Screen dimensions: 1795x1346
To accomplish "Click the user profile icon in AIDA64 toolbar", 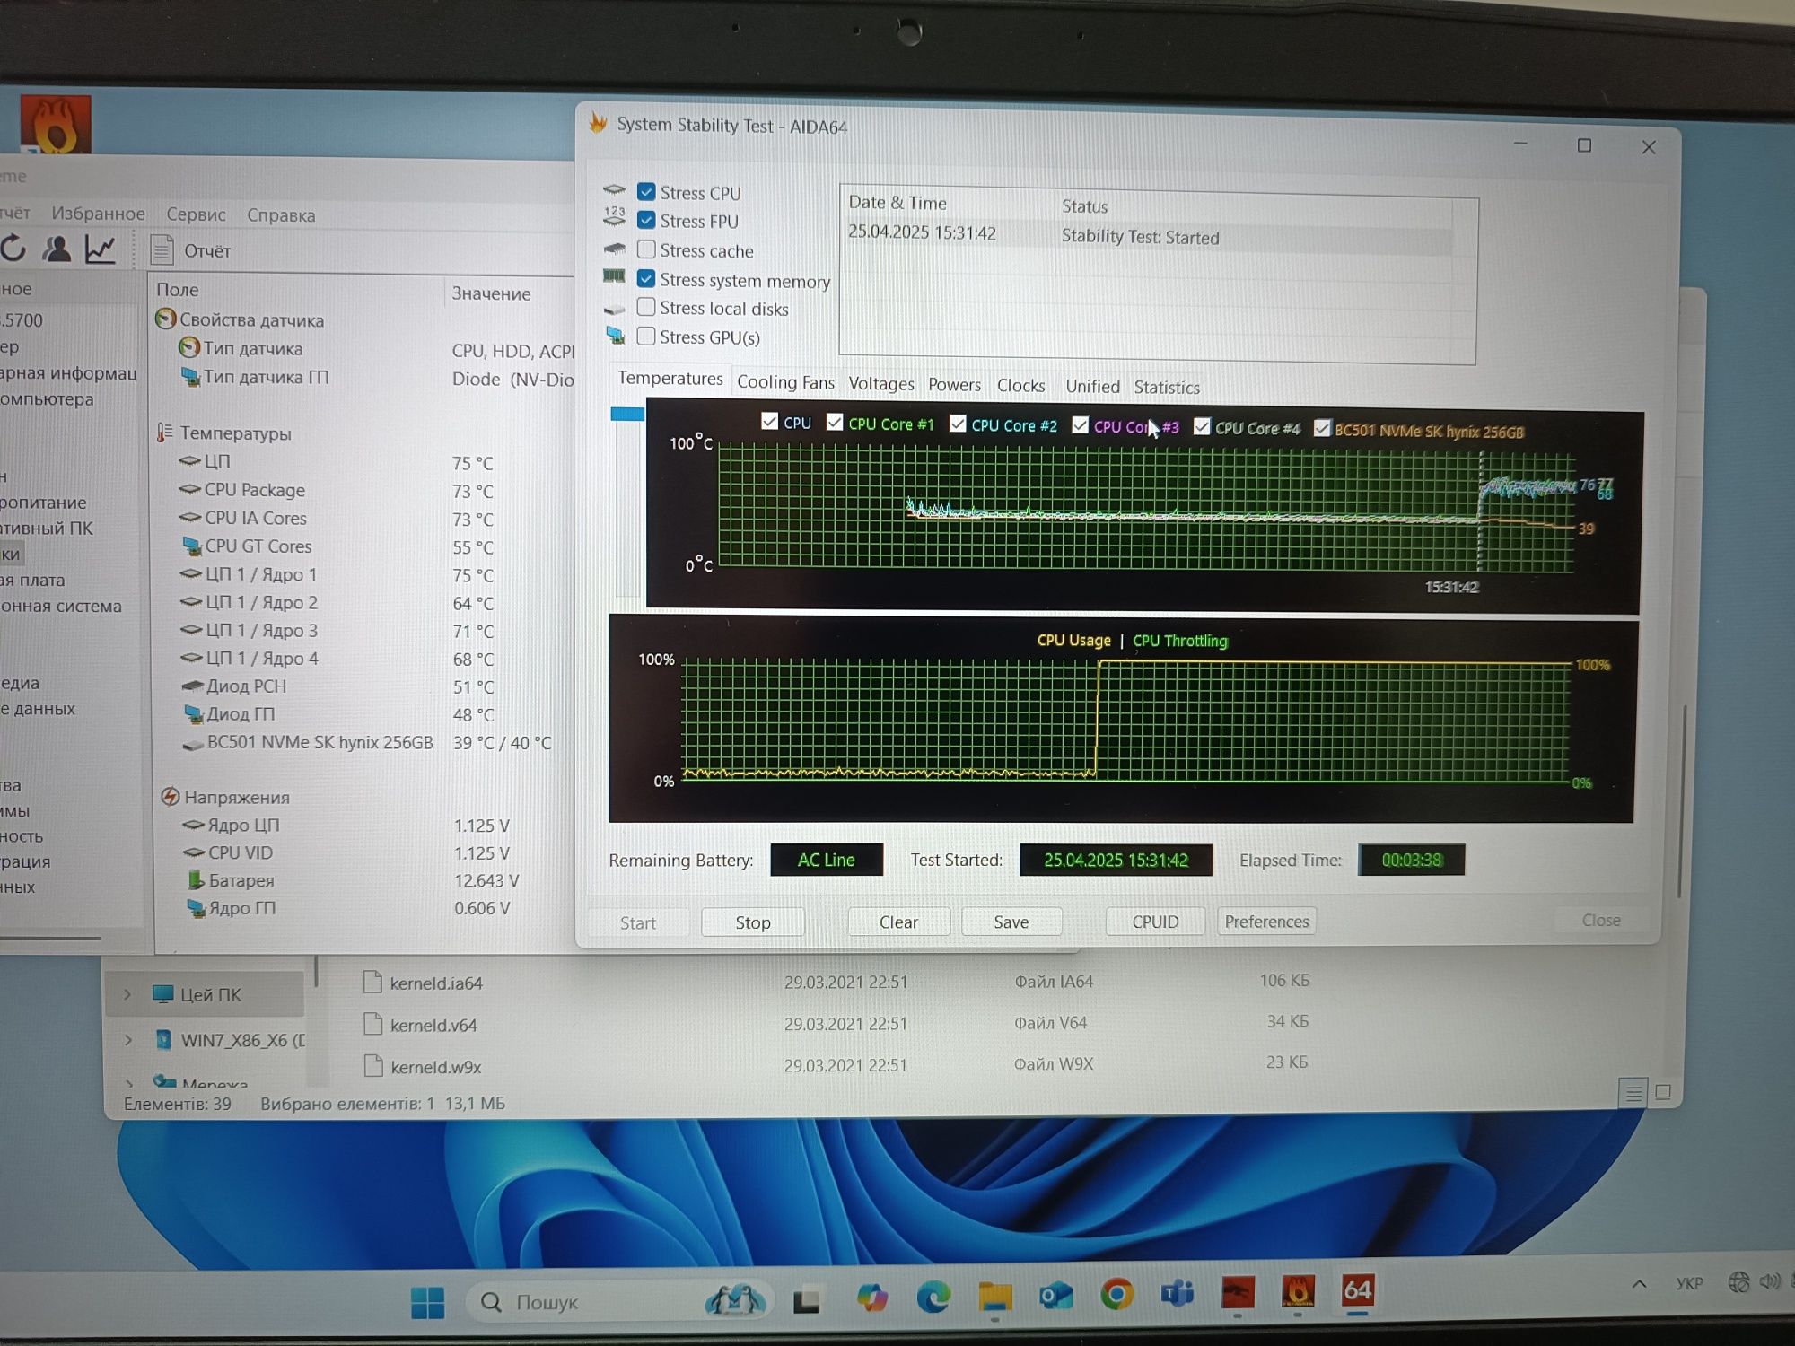I will pos(57,249).
